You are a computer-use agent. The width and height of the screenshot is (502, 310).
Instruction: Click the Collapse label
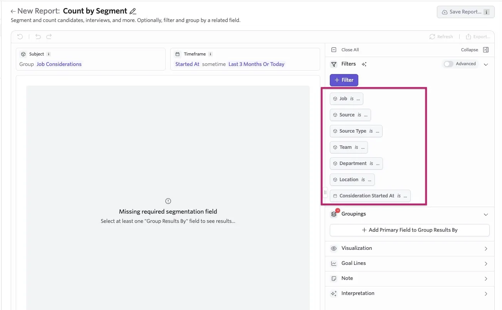(x=469, y=50)
